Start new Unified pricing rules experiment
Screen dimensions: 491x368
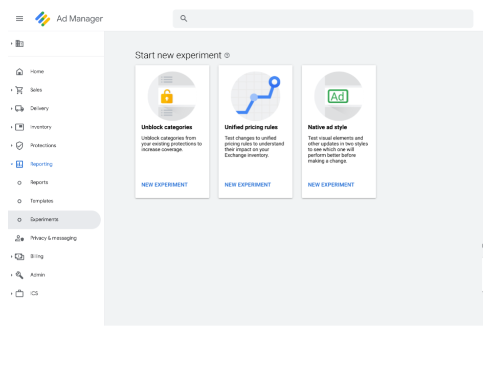pyautogui.click(x=248, y=185)
